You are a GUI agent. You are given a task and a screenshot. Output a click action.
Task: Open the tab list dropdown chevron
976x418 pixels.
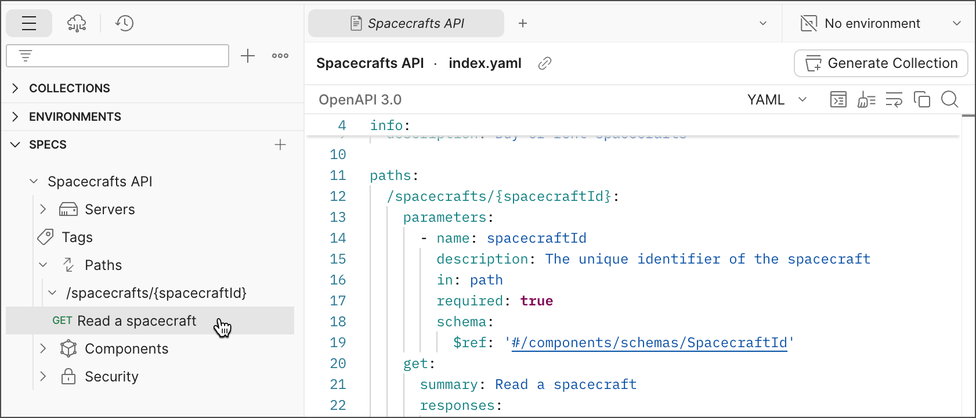(763, 23)
